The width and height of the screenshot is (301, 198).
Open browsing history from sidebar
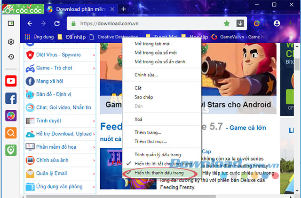[x=11, y=57]
